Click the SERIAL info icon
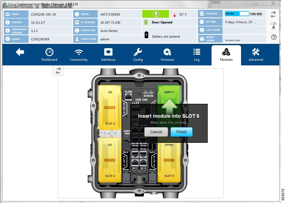The image size is (285, 203). (77, 14)
